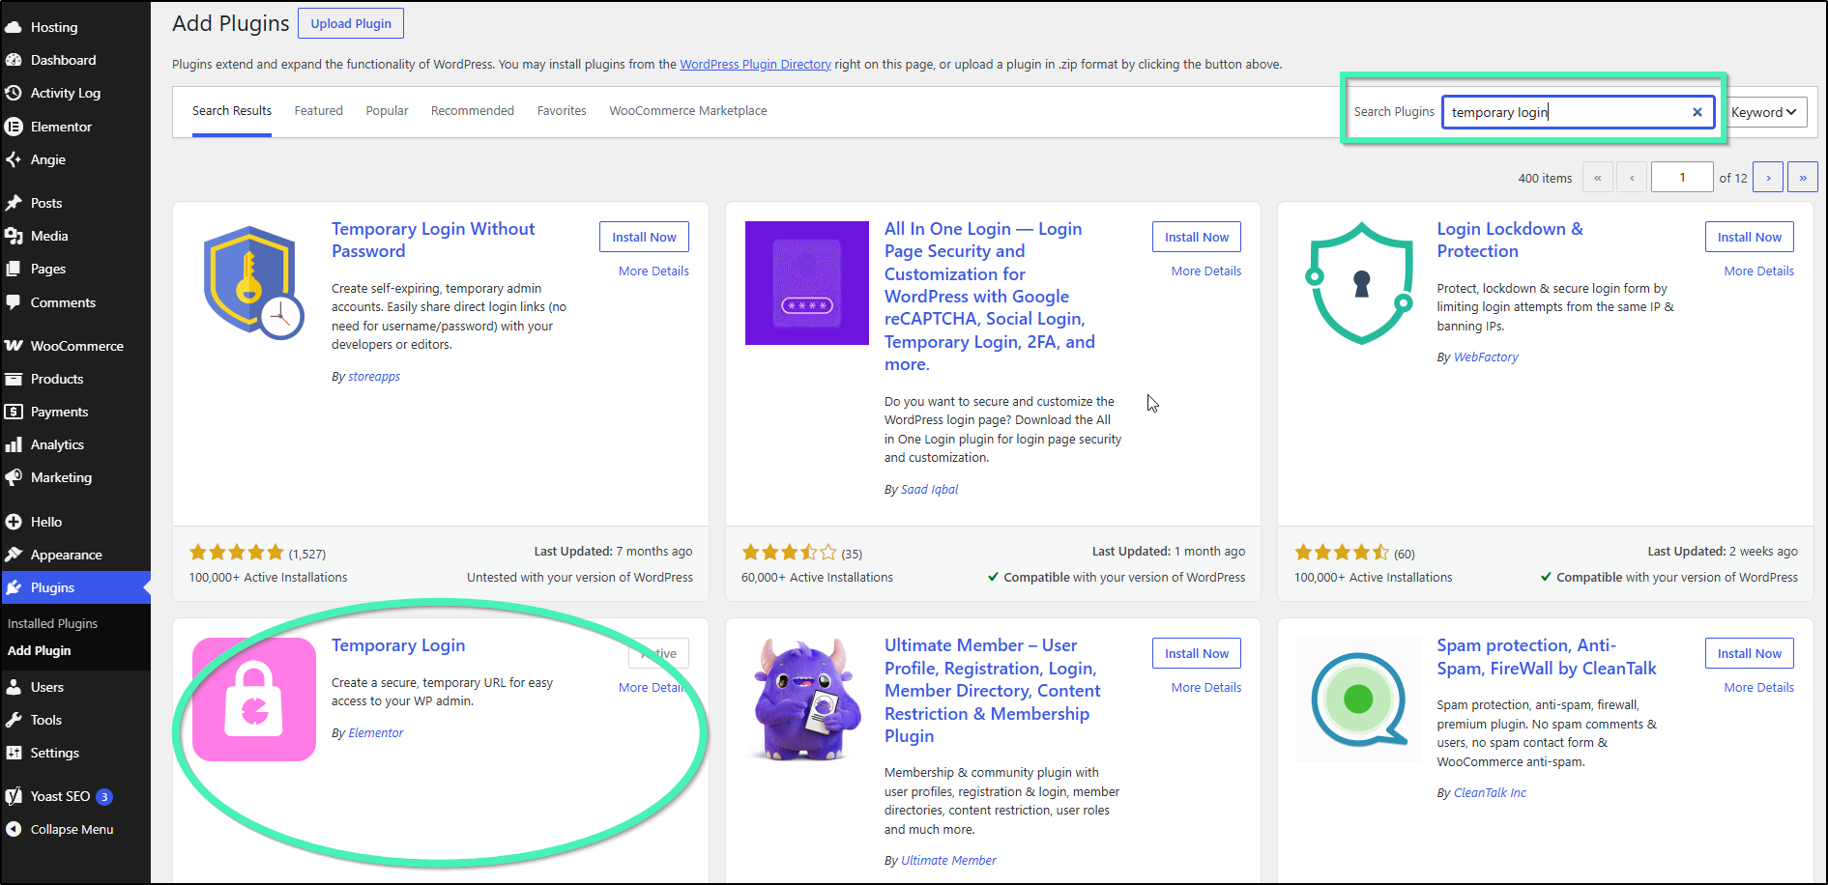Click the Payments dollar icon
This screenshot has height=885, width=1828.
click(14, 412)
